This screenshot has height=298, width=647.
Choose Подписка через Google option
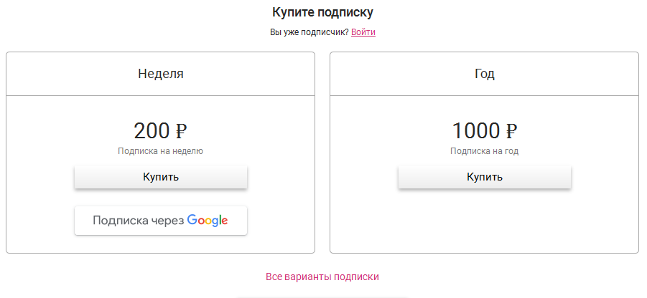pyautogui.click(x=161, y=221)
